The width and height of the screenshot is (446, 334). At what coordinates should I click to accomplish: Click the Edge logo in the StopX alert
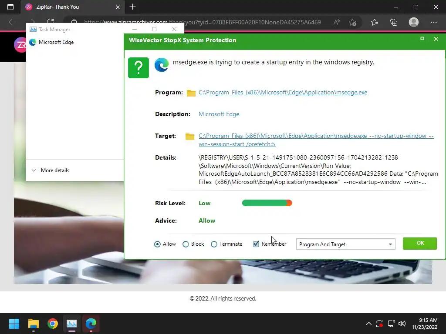click(x=162, y=65)
